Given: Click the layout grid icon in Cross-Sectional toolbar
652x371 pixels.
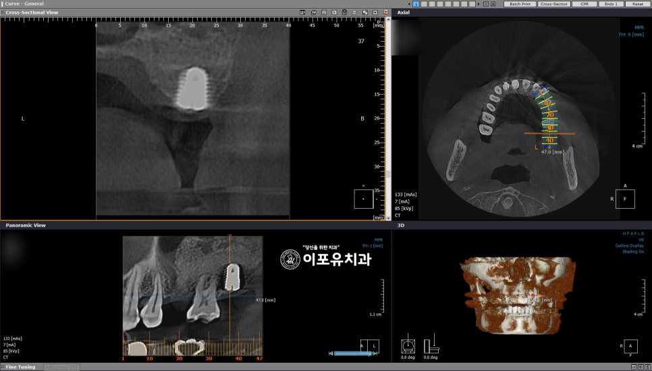Looking at the screenshot, I should coord(302,12).
